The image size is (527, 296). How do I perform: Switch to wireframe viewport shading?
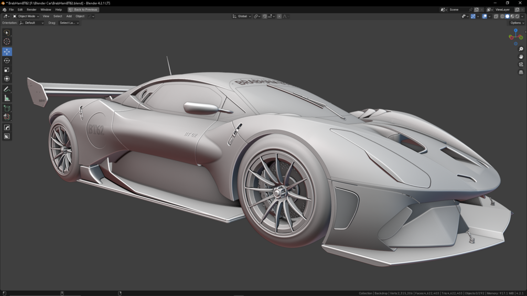pos(502,16)
